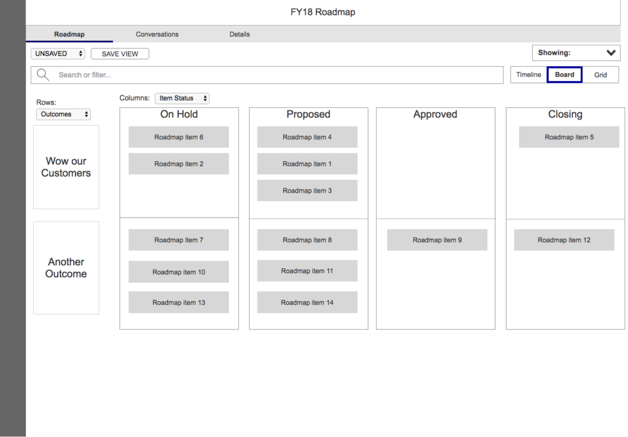Click the Another Outcome row header
Image resolution: width=628 pixels, height=437 pixels.
click(66, 268)
